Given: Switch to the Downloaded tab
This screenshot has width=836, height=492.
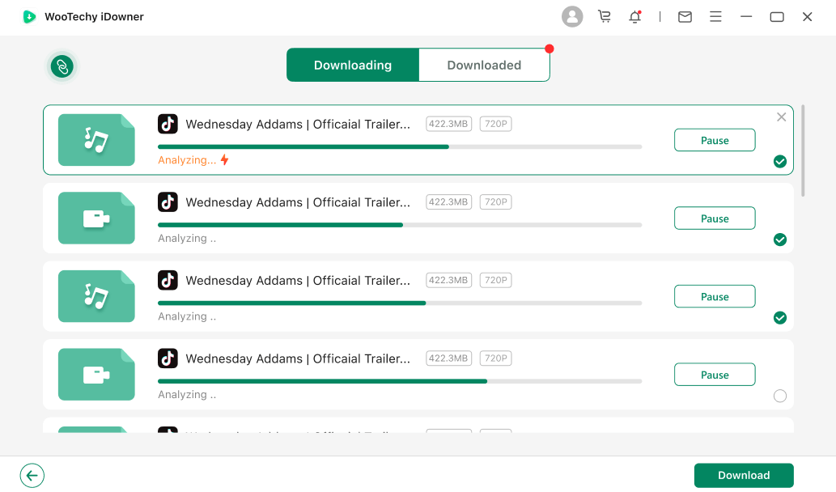Looking at the screenshot, I should click(x=484, y=66).
